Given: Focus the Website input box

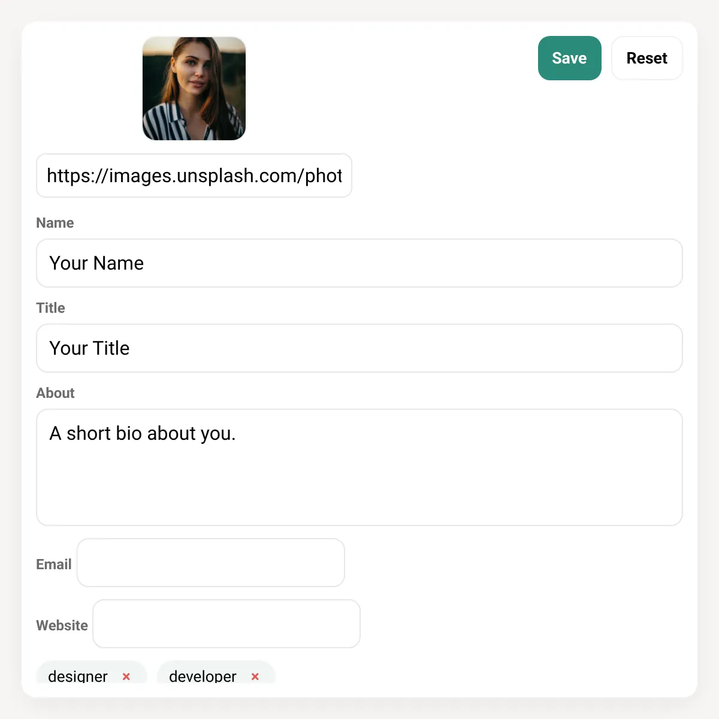Looking at the screenshot, I should click(x=226, y=624).
